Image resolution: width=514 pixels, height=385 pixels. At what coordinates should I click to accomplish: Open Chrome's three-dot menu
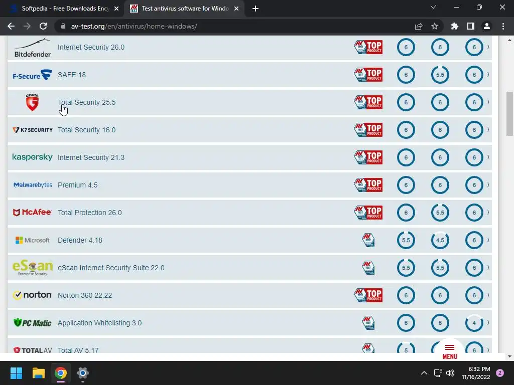pos(503,26)
